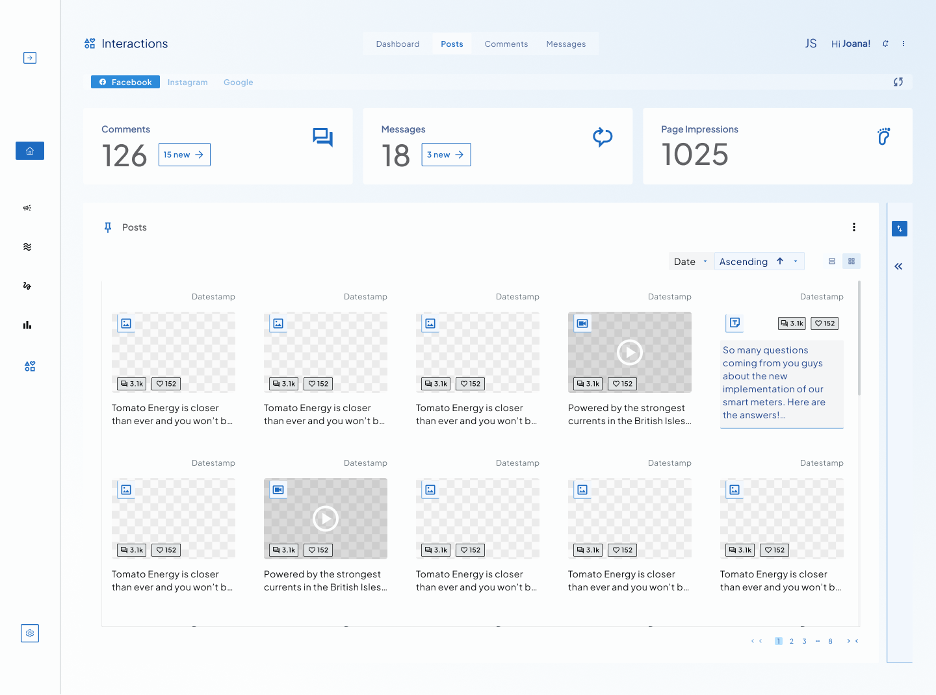This screenshot has height=695, width=936.
Task: Collapse the right panel with the double chevron
Action: 898,266
